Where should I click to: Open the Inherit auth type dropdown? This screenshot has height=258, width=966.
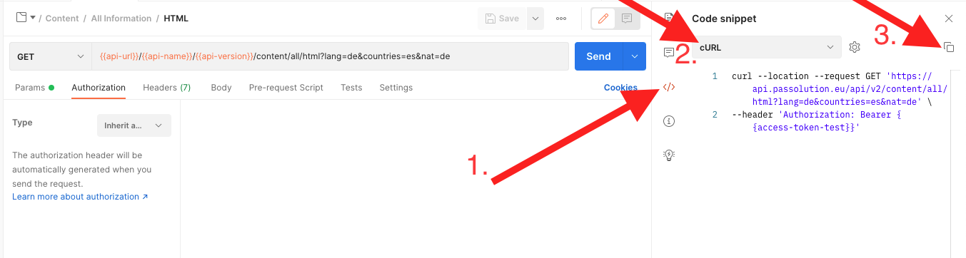click(134, 125)
